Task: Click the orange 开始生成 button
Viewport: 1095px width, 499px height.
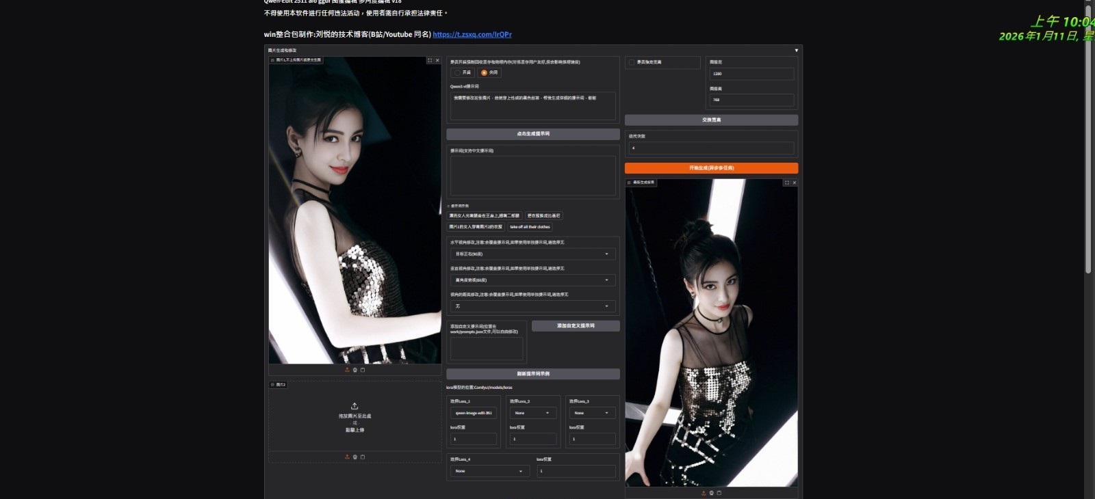Action: pyautogui.click(x=711, y=167)
